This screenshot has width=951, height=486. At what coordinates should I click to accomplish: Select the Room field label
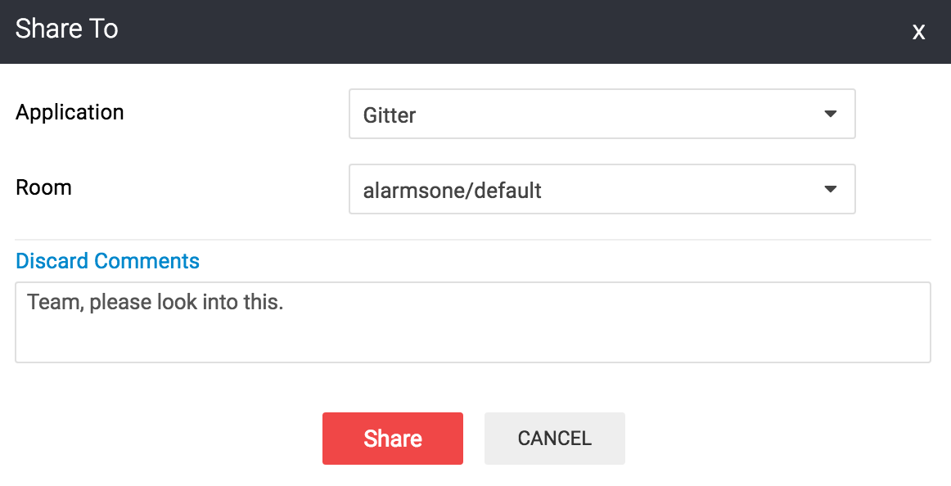point(43,188)
